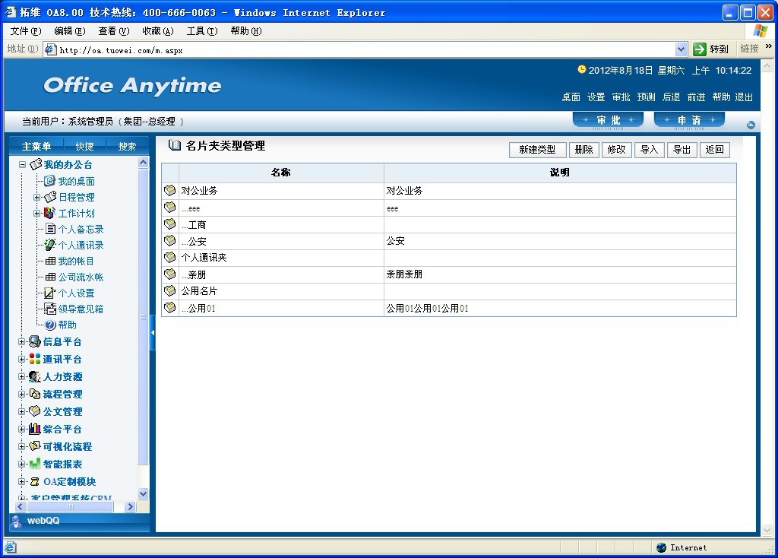Click the 帮助 question mark icon
Viewport: 778px width, 558px height.
[x=50, y=325]
